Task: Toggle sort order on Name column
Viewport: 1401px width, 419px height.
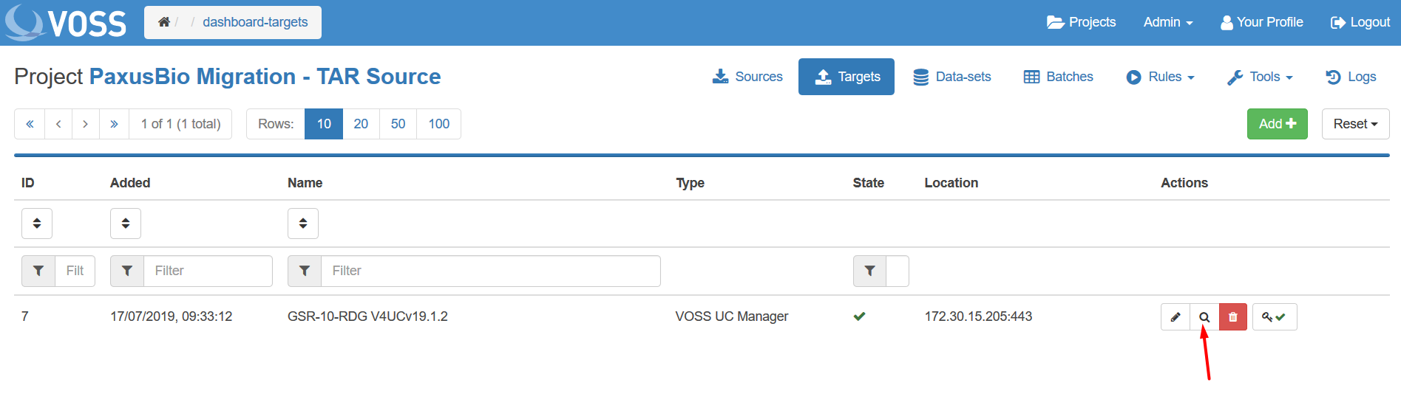Action: (x=303, y=224)
